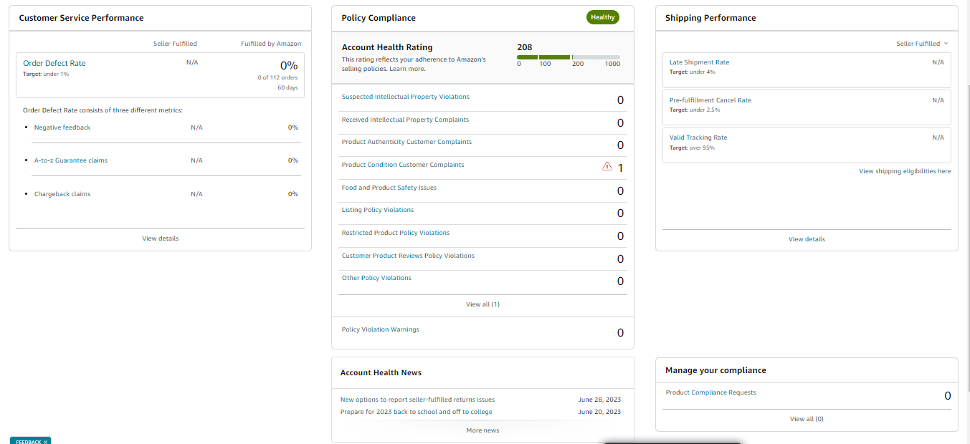The width and height of the screenshot is (970, 444).
Task: Click the June 28, 2023 news date
Action: click(x=599, y=400)
